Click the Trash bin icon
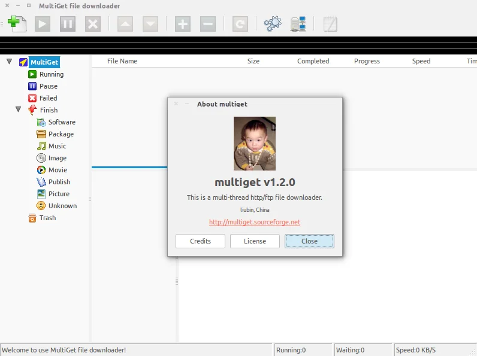The height and width of the screenshot is (356, 477). coord(32,218)
